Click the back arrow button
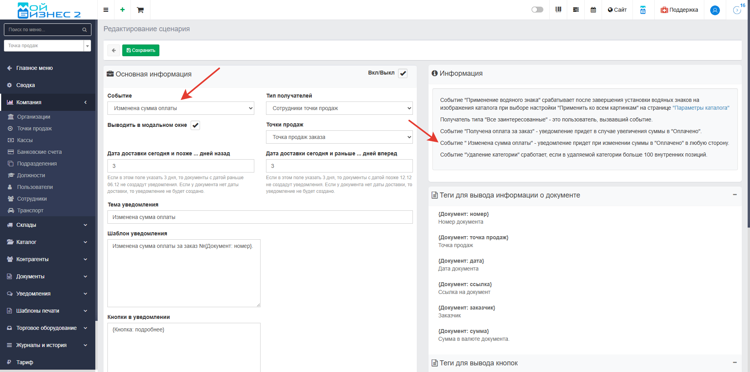The width and height of the screenshot is (750, 372). click(114, 50)
